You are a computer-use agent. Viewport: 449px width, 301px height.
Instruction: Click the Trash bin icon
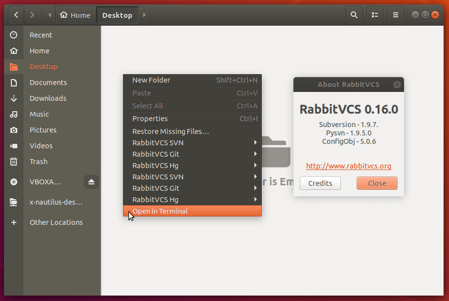point(13,162)
